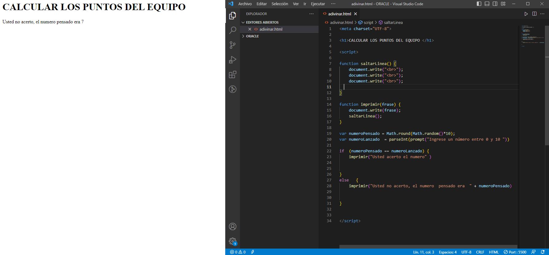Toggle the bottom panel visibility

(487, 4)
